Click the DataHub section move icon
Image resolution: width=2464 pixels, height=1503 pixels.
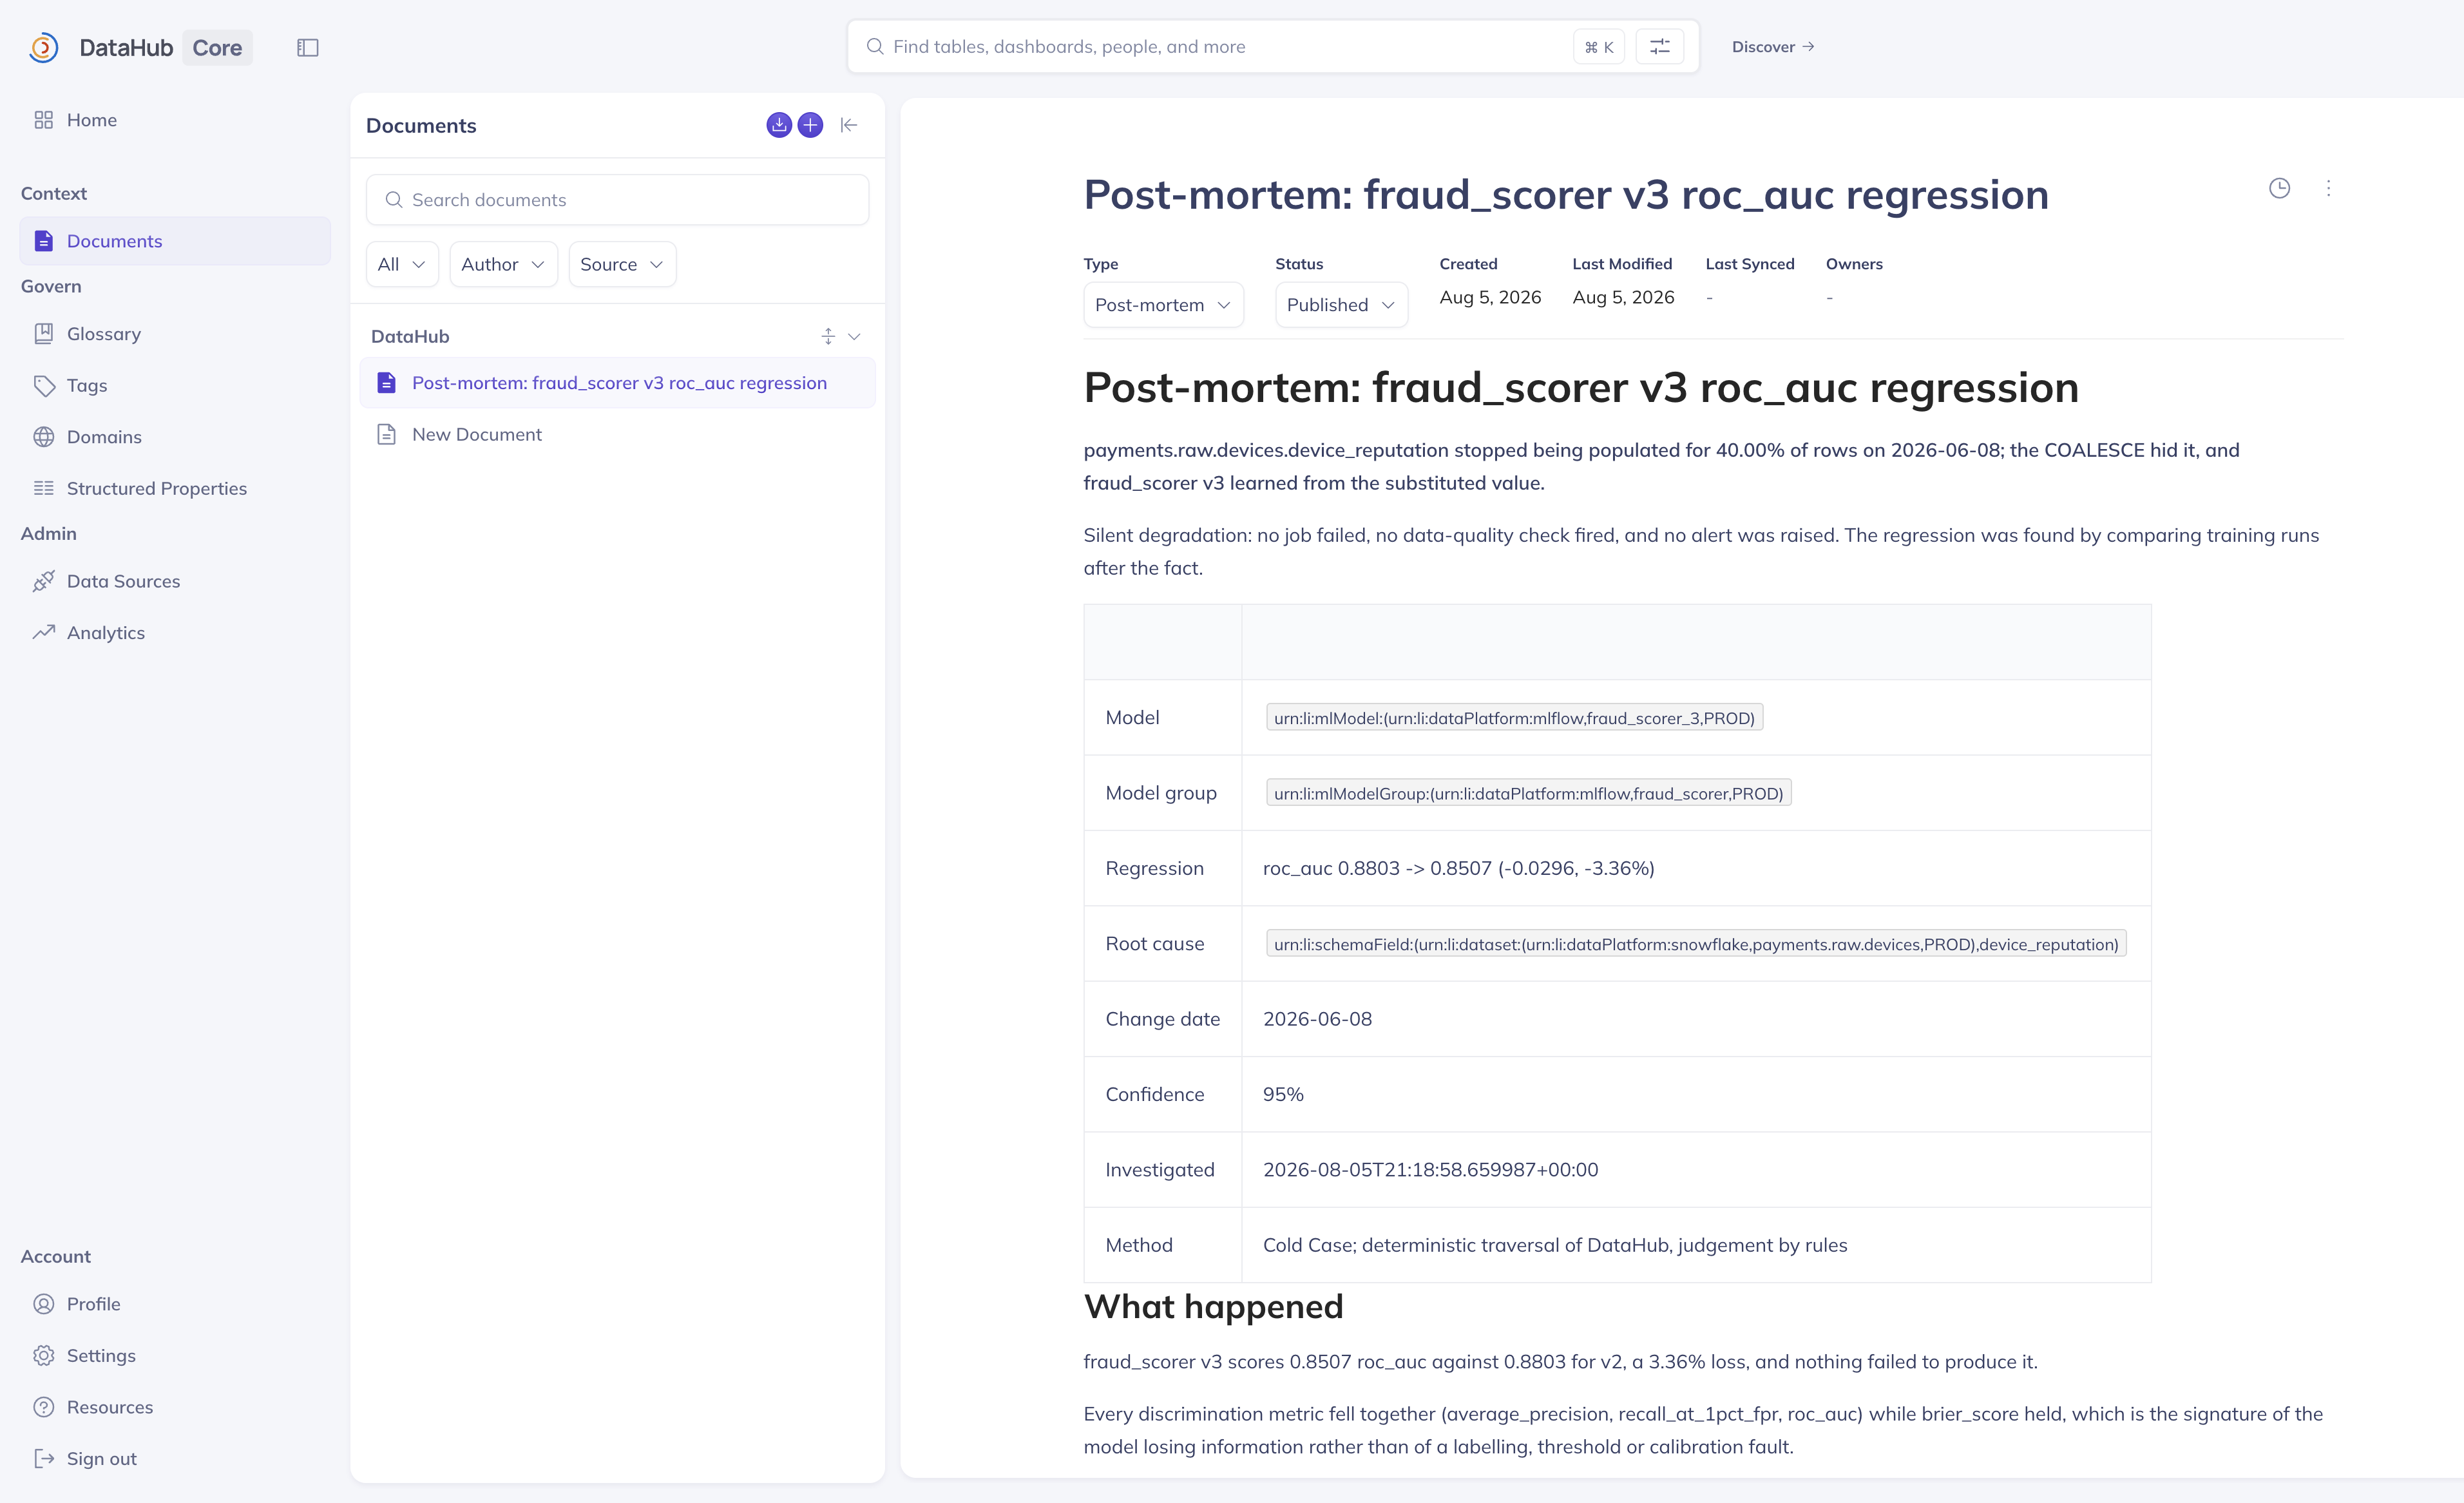828,336
